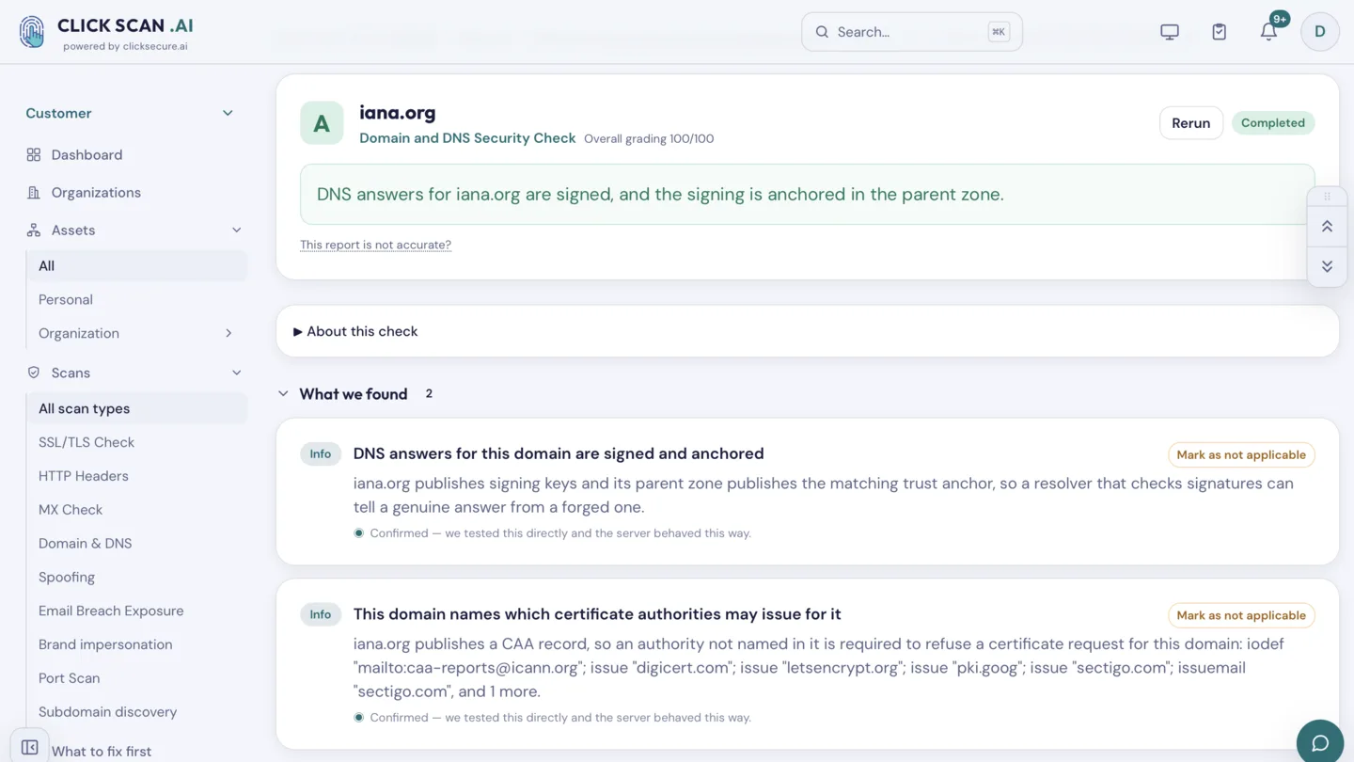Click the Click Scan .AI fingerprint logo
The height and width of the screenshot is (762, 1354).
pos(32,32)
